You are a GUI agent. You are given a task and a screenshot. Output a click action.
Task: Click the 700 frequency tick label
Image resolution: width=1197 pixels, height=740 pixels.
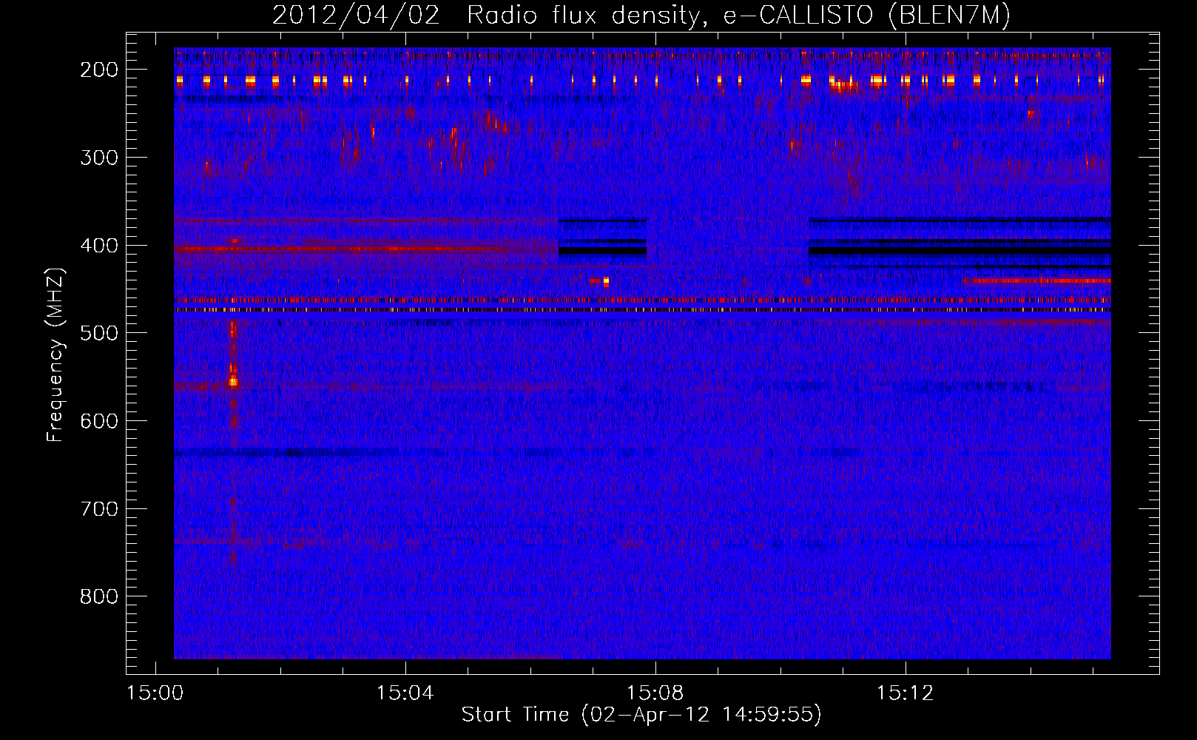99,509
